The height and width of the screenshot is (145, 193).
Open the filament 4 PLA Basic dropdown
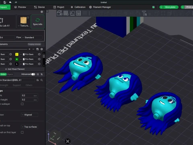coord(28,59)
